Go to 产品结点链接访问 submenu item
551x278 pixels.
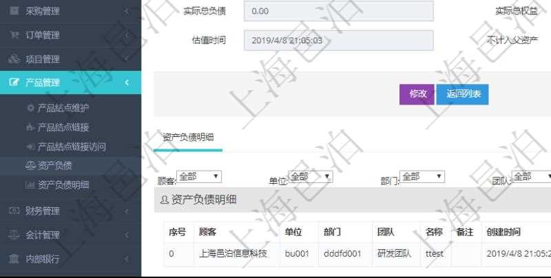(70, 147)
